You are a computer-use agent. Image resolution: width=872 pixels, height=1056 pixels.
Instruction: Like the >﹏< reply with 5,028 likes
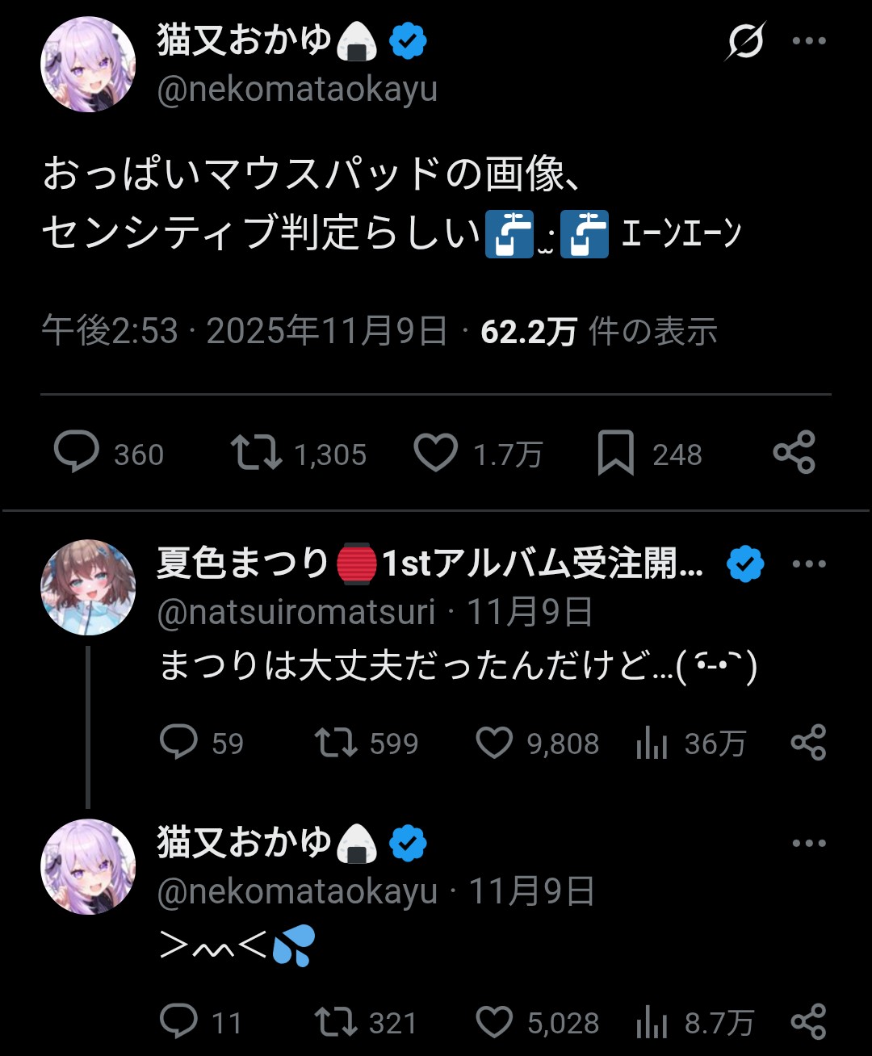494,1022
